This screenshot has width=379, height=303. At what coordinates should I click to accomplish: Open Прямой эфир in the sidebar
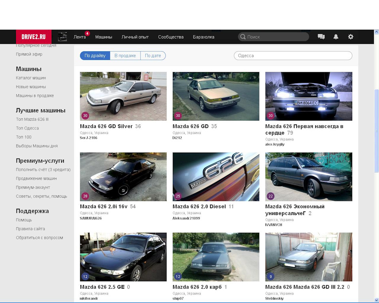point(29,54)
